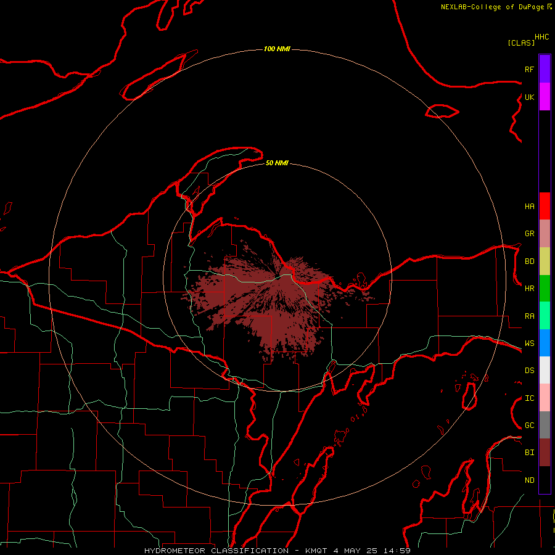Click the WS legend label
The image size is (555, 555).
(529, 343)
